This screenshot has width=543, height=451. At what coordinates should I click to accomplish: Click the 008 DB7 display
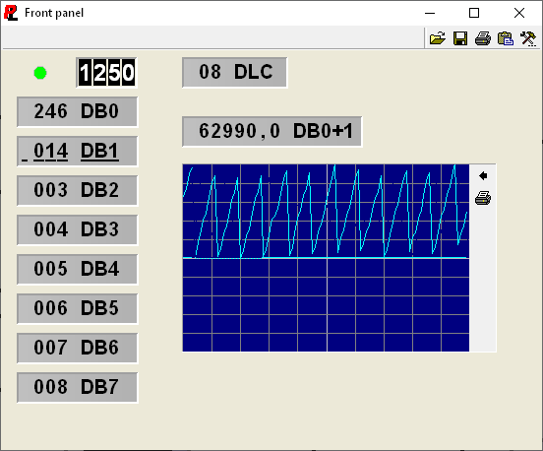tap(78, 387)
